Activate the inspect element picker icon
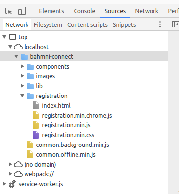 point(9,11)
